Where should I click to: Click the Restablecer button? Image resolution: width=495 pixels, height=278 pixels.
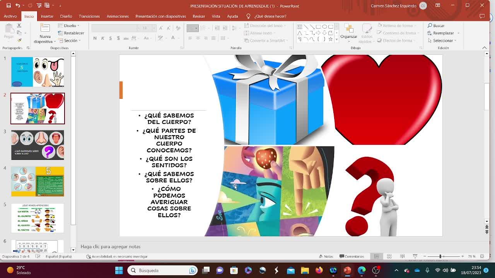(71, 33)
